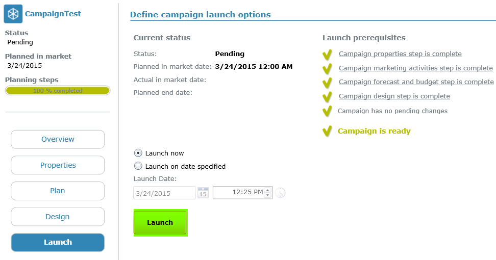Click the green checkmark beside Campaign is ready
The width and height of the screenshot is (496, 260).
tap(327, 131)
